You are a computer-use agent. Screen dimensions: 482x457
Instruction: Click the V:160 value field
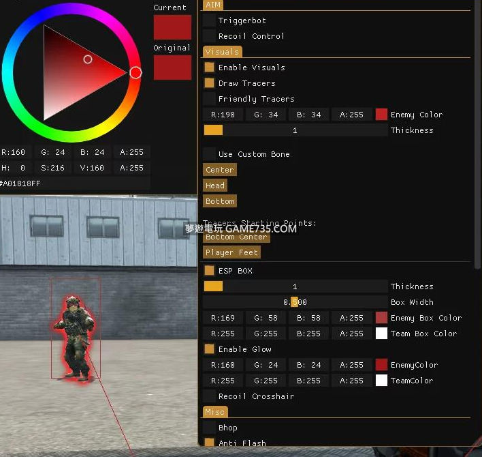pyautogui.click(x=92, y=168)
